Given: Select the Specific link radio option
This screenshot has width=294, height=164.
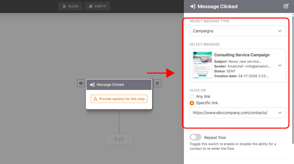Looking at the screenshot, I should point(192,103).
